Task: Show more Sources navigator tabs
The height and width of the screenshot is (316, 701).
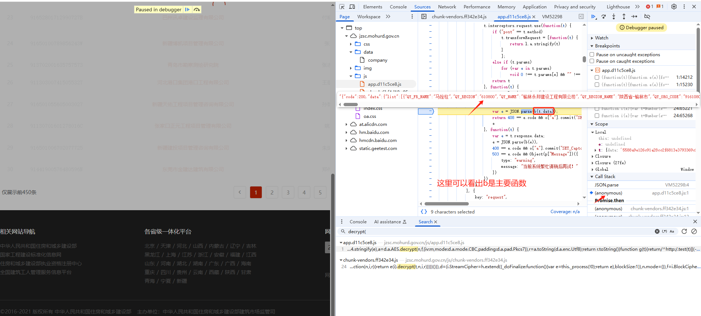Action: pos(388,16)
